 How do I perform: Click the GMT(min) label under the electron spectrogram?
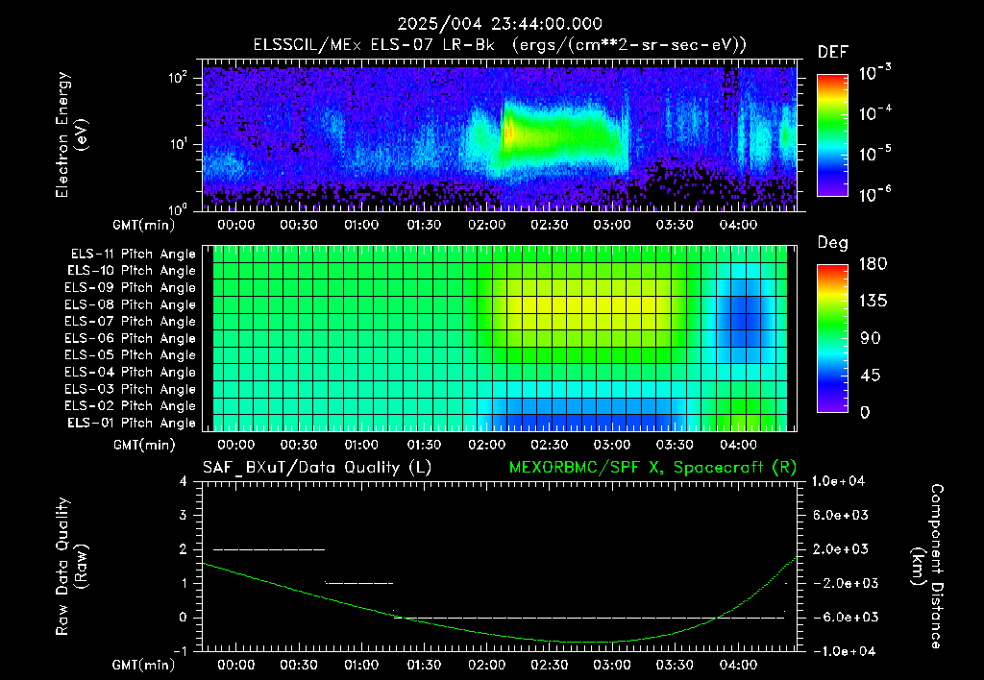click(x=144, y=225)
